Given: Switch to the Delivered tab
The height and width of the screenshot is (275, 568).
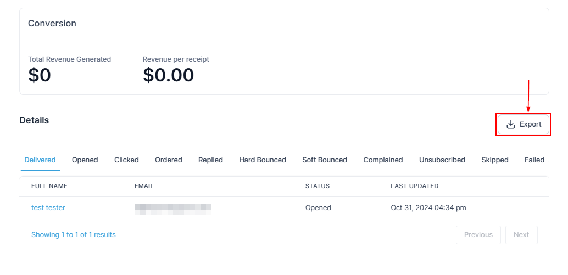Looking at the screenshot, I should (40, 160).
